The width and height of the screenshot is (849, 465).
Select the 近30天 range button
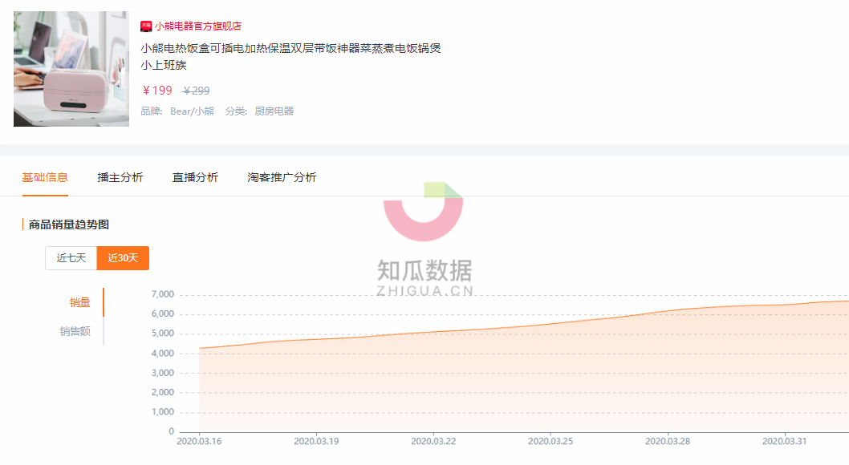pos(123,258)
